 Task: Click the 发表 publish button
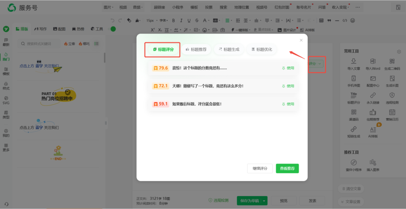(312, 200)
